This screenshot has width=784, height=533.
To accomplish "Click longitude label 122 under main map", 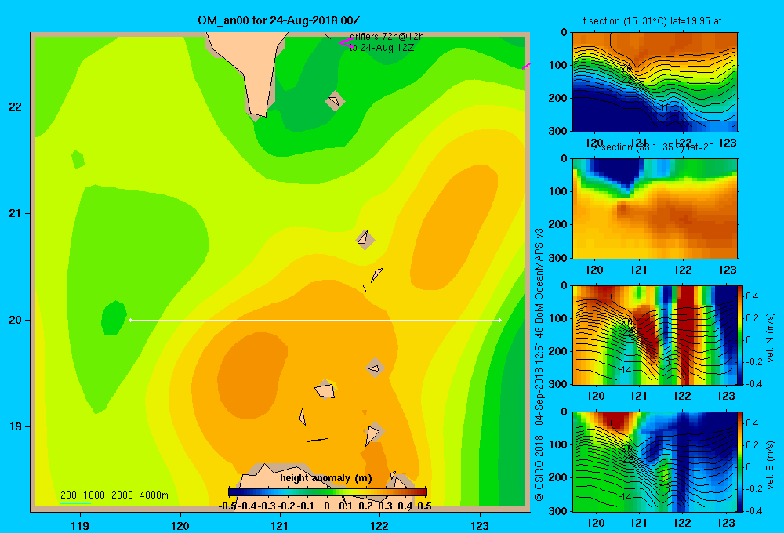I will (379, 525).
